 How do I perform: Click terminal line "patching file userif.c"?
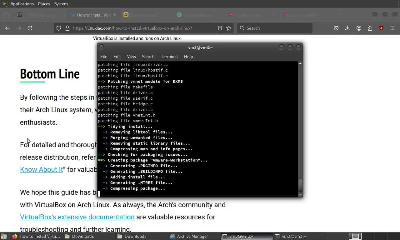[x=125, y=98]
